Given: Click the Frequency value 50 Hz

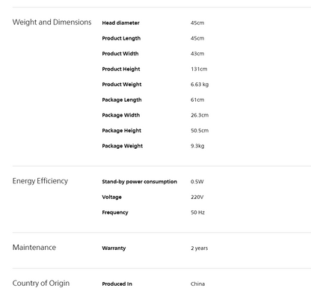Looking at the screenshot, I should 197,212.
